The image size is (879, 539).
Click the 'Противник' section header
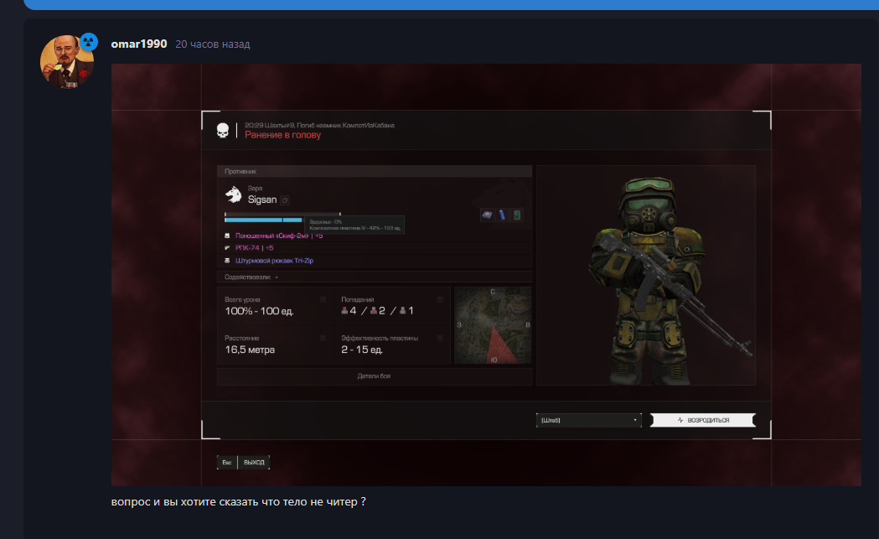click(375, 171)
